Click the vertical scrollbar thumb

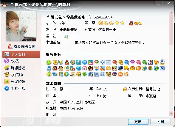171,30
